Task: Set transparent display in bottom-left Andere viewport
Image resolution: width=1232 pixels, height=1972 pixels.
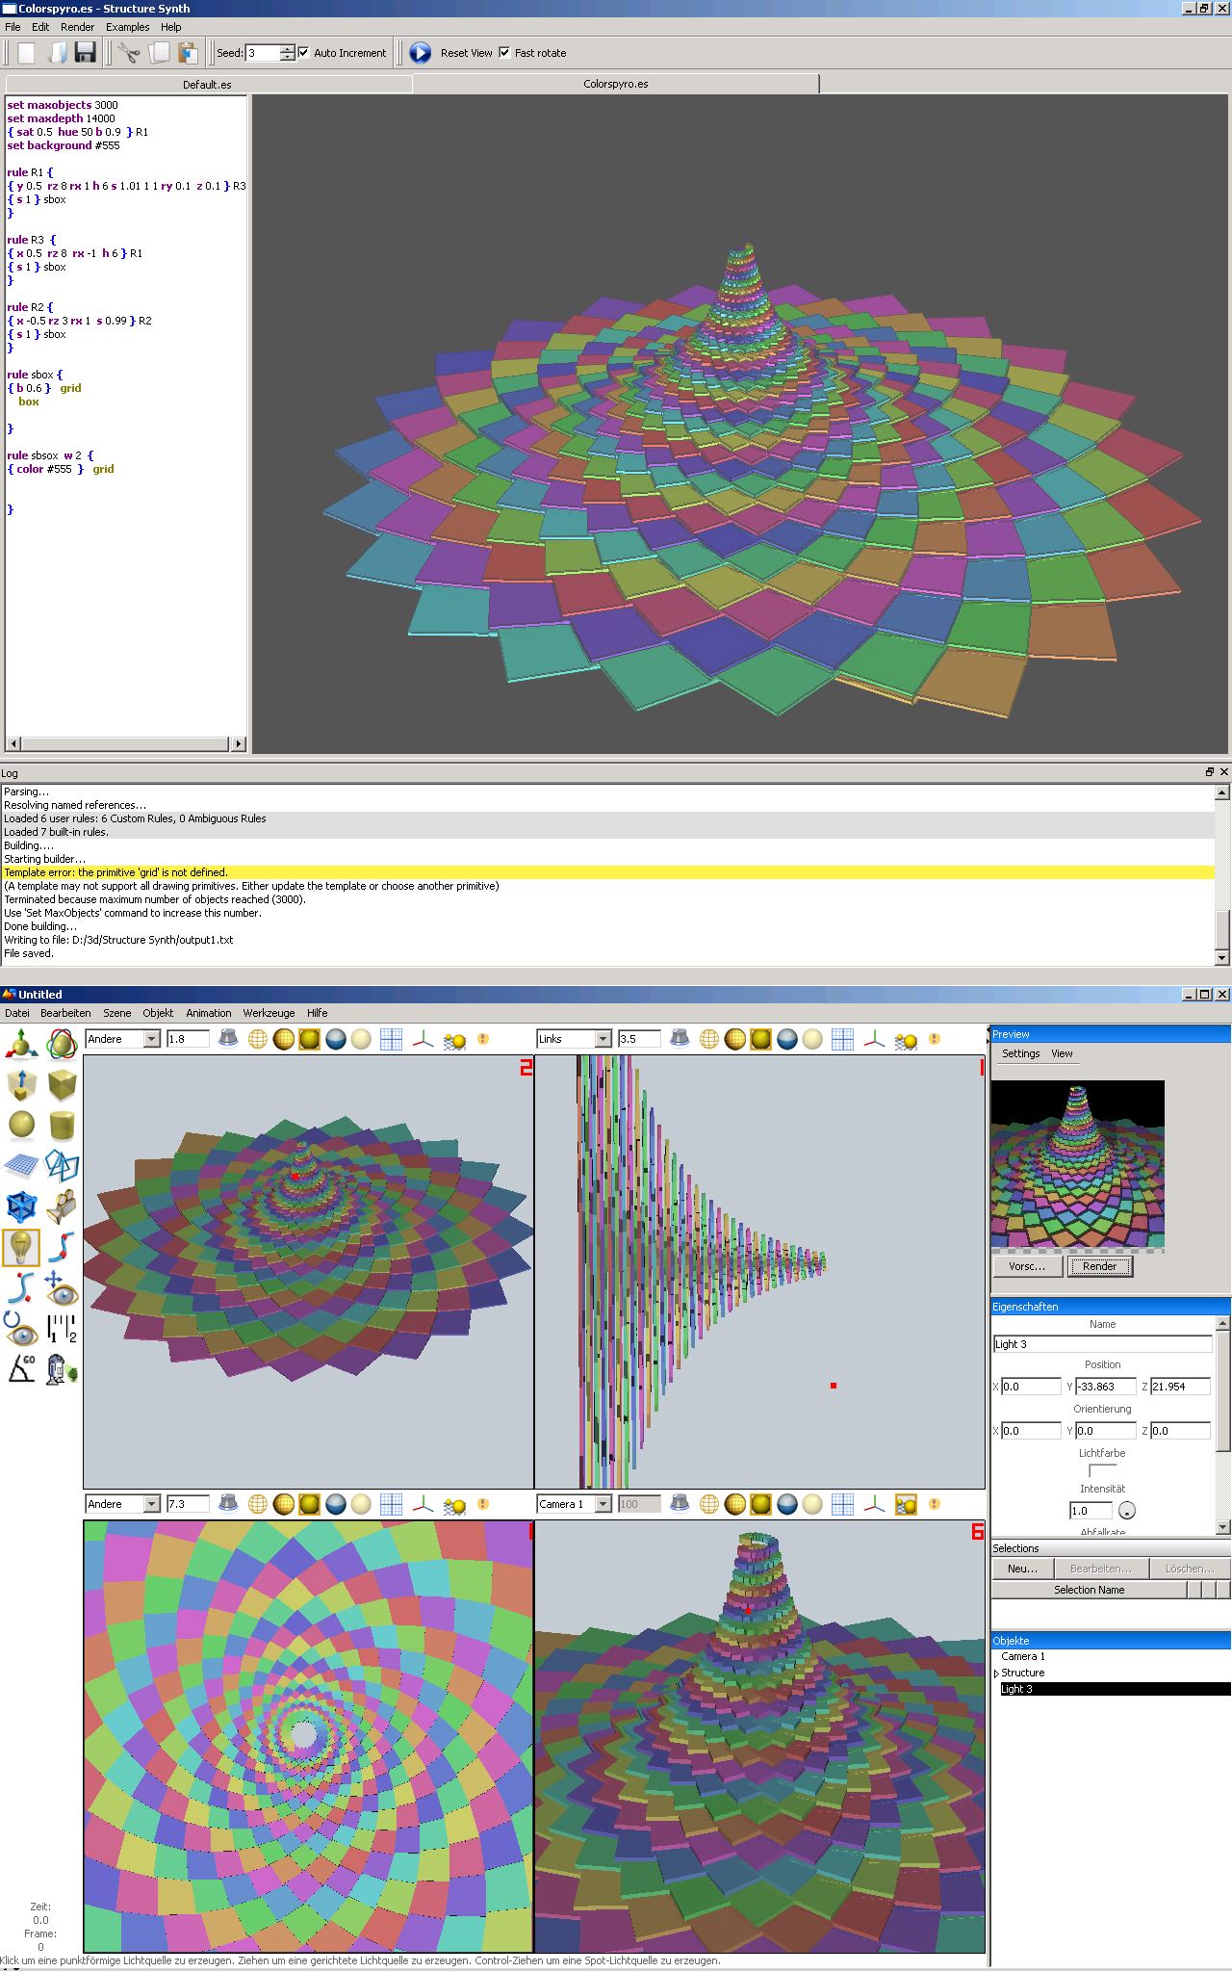Action: 361,1504
